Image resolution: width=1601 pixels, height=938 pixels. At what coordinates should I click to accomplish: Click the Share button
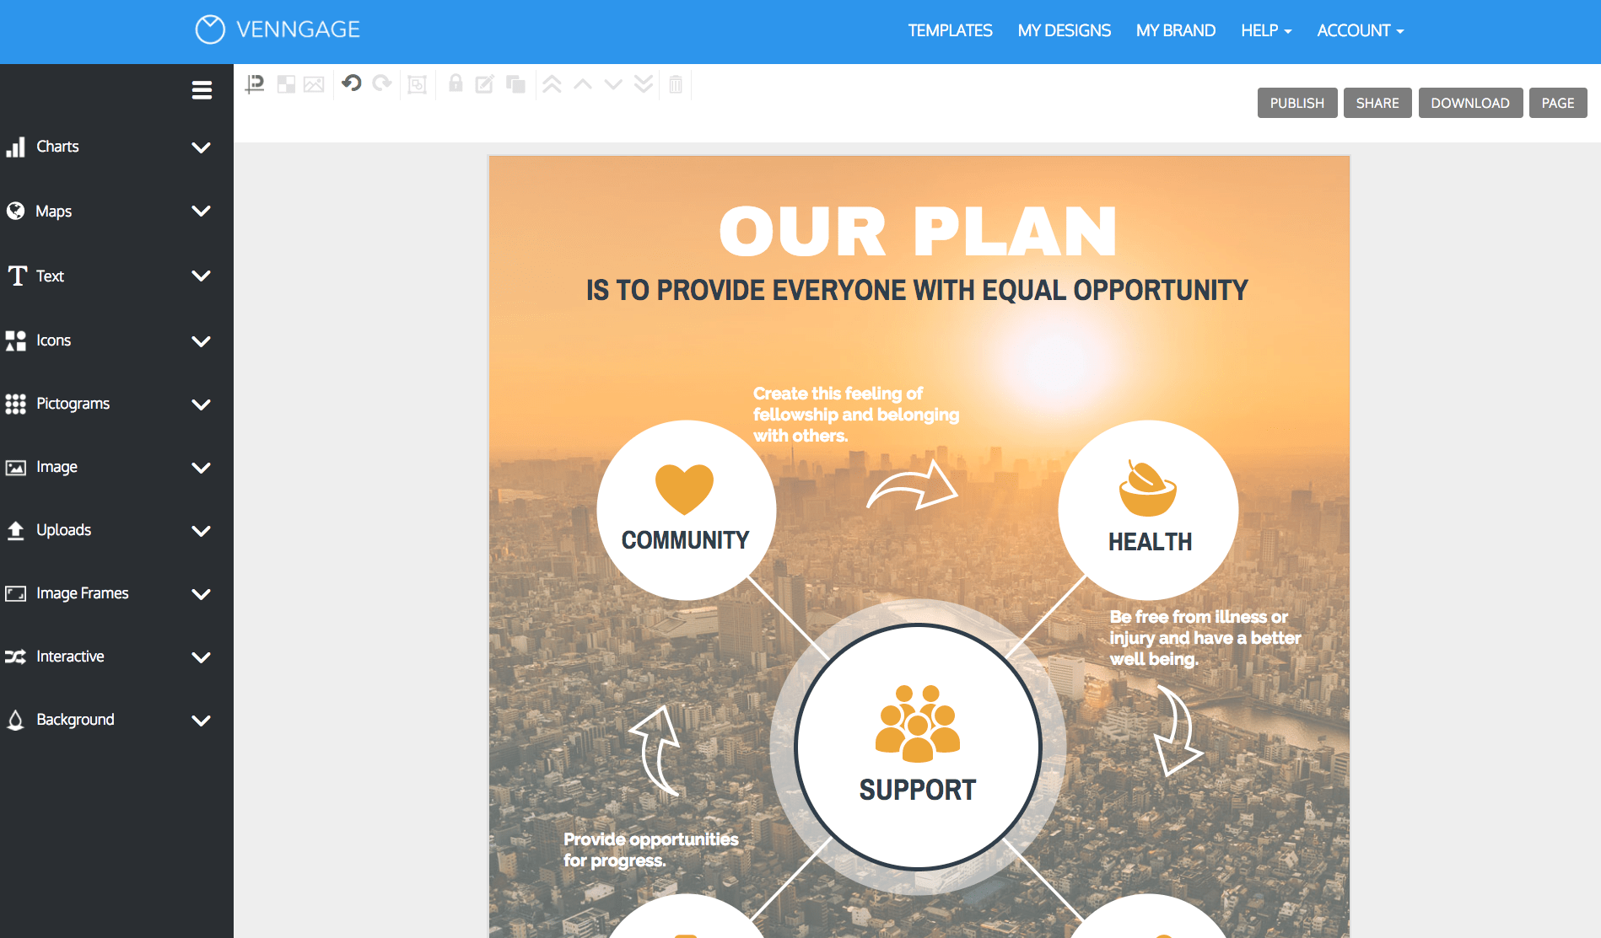pos(1377,103)
